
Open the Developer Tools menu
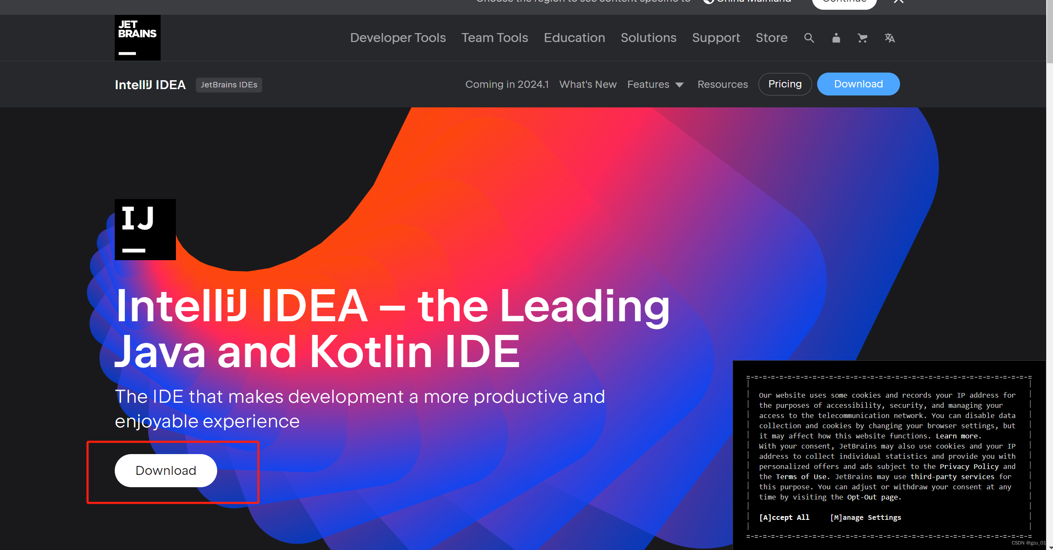[x=398, y=38]
